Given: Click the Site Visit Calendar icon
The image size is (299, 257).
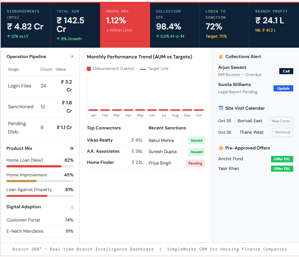Looking at the screenshot, I should tap(220, 108).
